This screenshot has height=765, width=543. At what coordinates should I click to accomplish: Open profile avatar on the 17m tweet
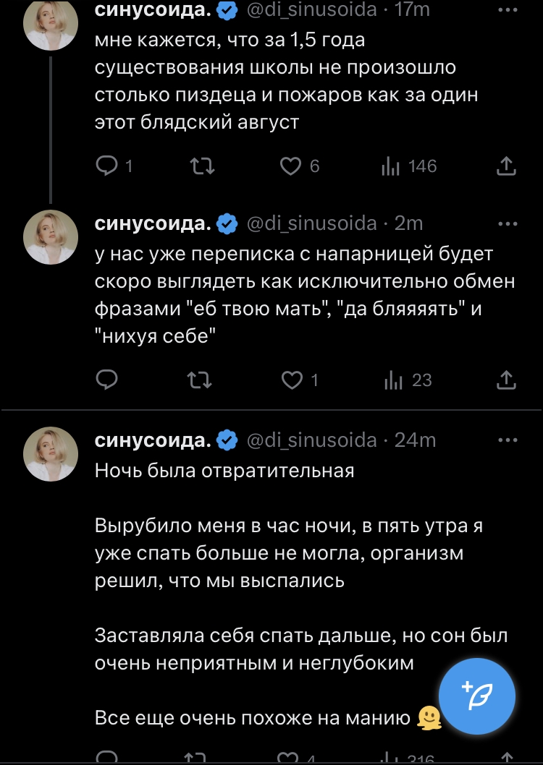(x=51, y=24)
